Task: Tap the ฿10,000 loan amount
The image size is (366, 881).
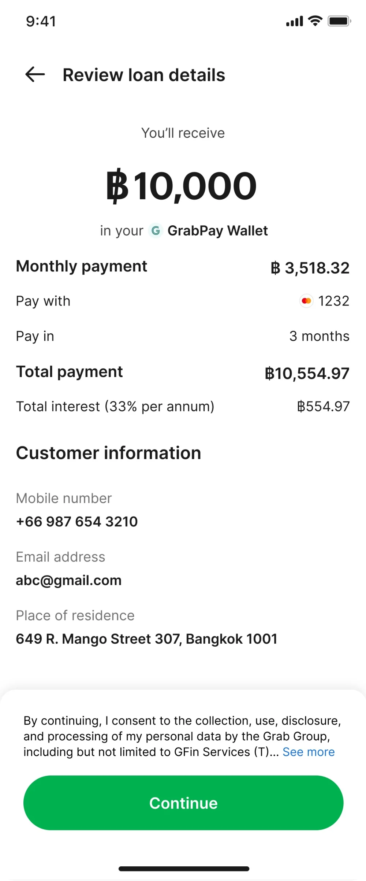Action: 182,186
